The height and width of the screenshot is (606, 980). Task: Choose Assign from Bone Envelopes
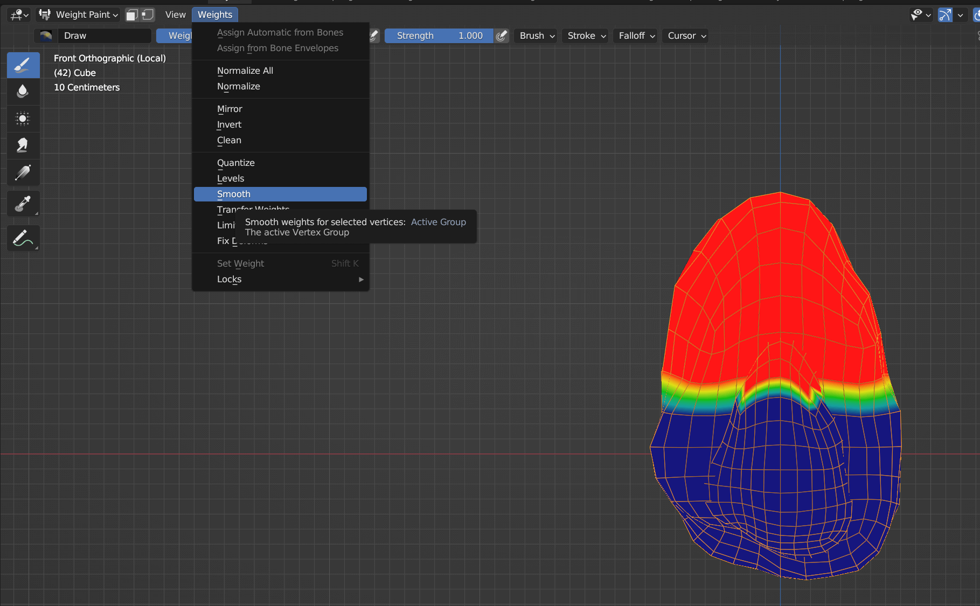click(x=280, y=48)
